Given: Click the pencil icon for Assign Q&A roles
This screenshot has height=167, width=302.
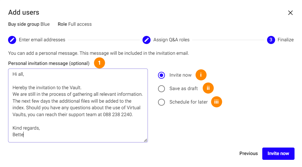Looking at the screenshot, I should (x=146, y=40).
